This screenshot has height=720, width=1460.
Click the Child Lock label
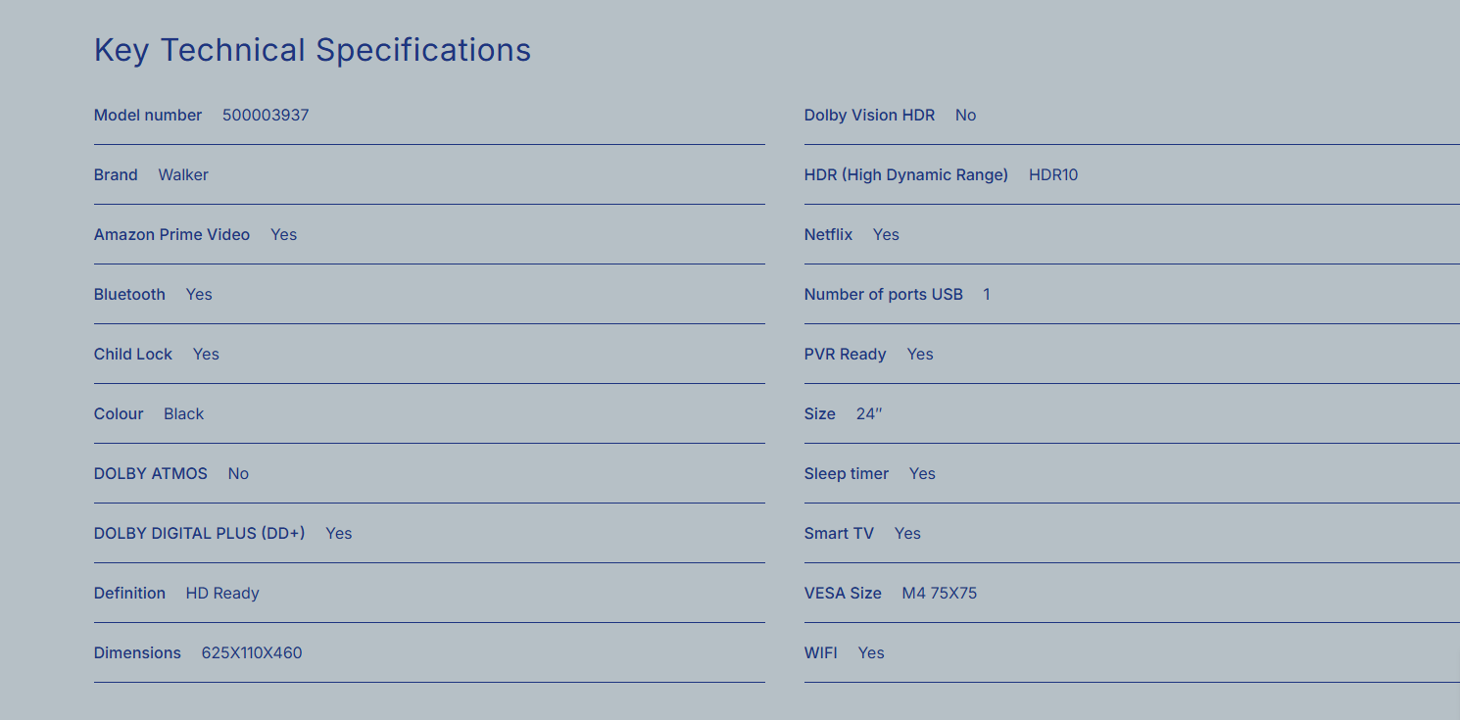point(133,355)
